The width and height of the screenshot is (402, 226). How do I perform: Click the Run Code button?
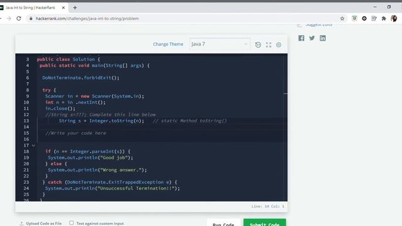224,223
